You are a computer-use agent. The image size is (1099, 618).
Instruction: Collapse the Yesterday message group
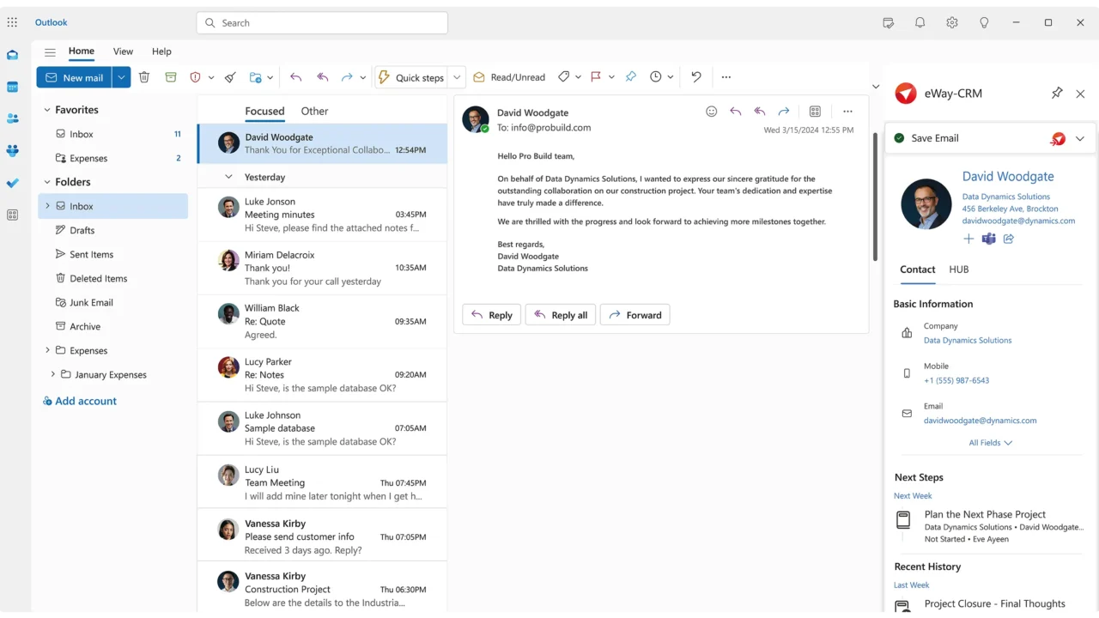228,177
